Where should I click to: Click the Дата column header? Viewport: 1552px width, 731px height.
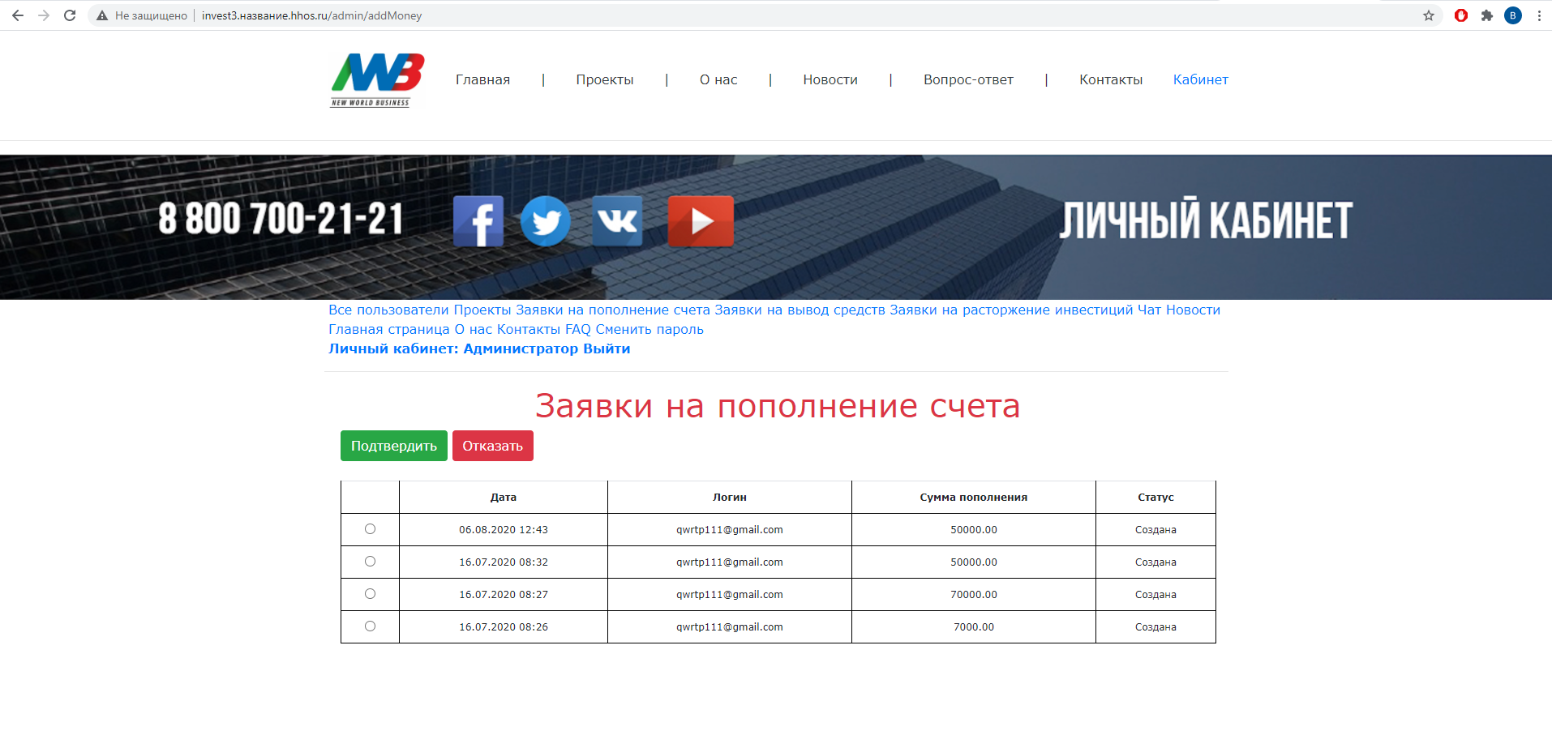504,498
